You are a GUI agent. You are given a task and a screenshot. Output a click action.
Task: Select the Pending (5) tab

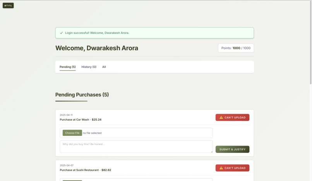tap(68, 67)
